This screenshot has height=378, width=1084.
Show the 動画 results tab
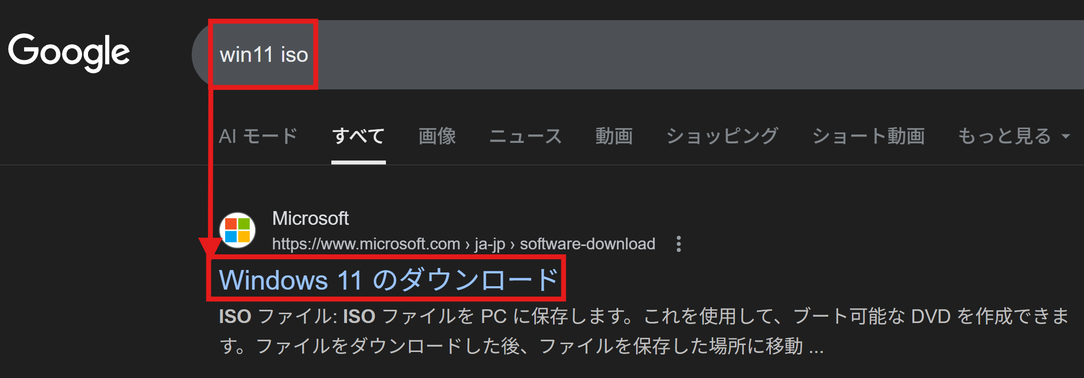coord(614,136)
